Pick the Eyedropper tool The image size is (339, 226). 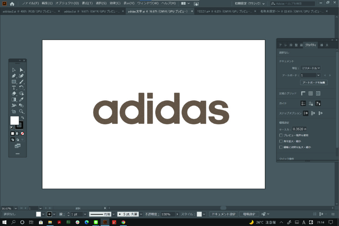click(x=22, y=100)
